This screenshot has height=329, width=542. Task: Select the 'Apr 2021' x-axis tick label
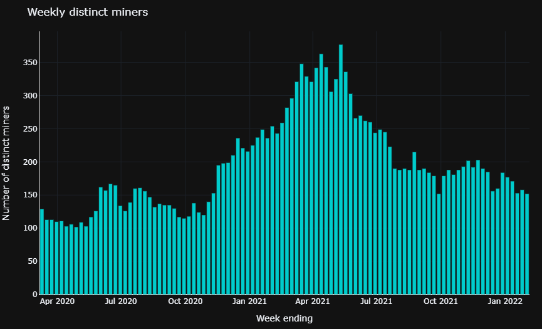(313, 301)
